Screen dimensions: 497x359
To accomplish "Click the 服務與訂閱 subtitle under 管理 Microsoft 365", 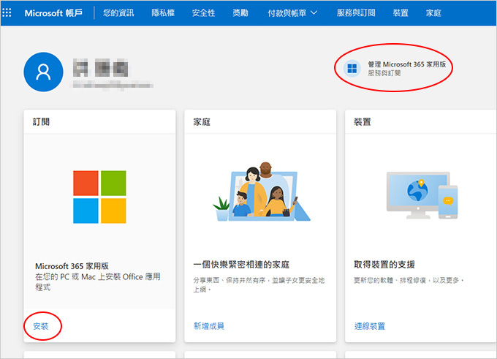I will (x=384, y=73).
